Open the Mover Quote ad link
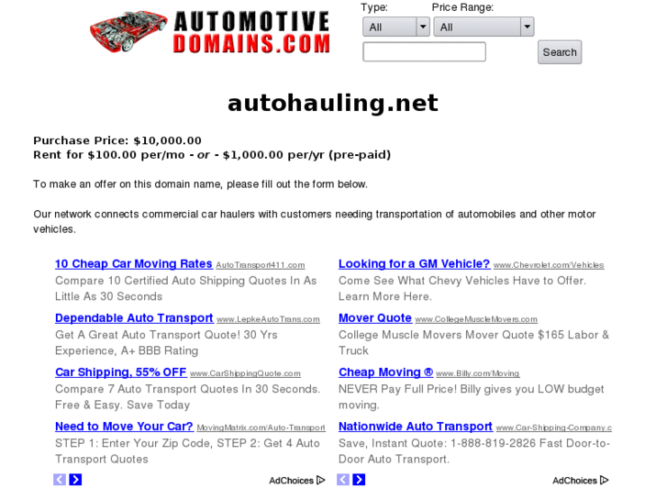 (x=374, y=317)
